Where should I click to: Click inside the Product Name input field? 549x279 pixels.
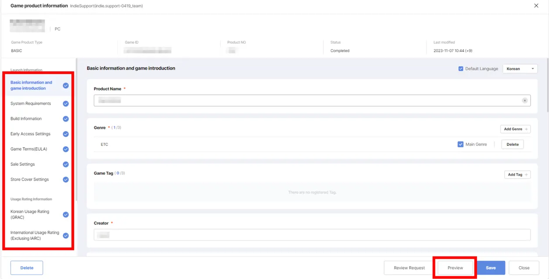pos(312,100)
